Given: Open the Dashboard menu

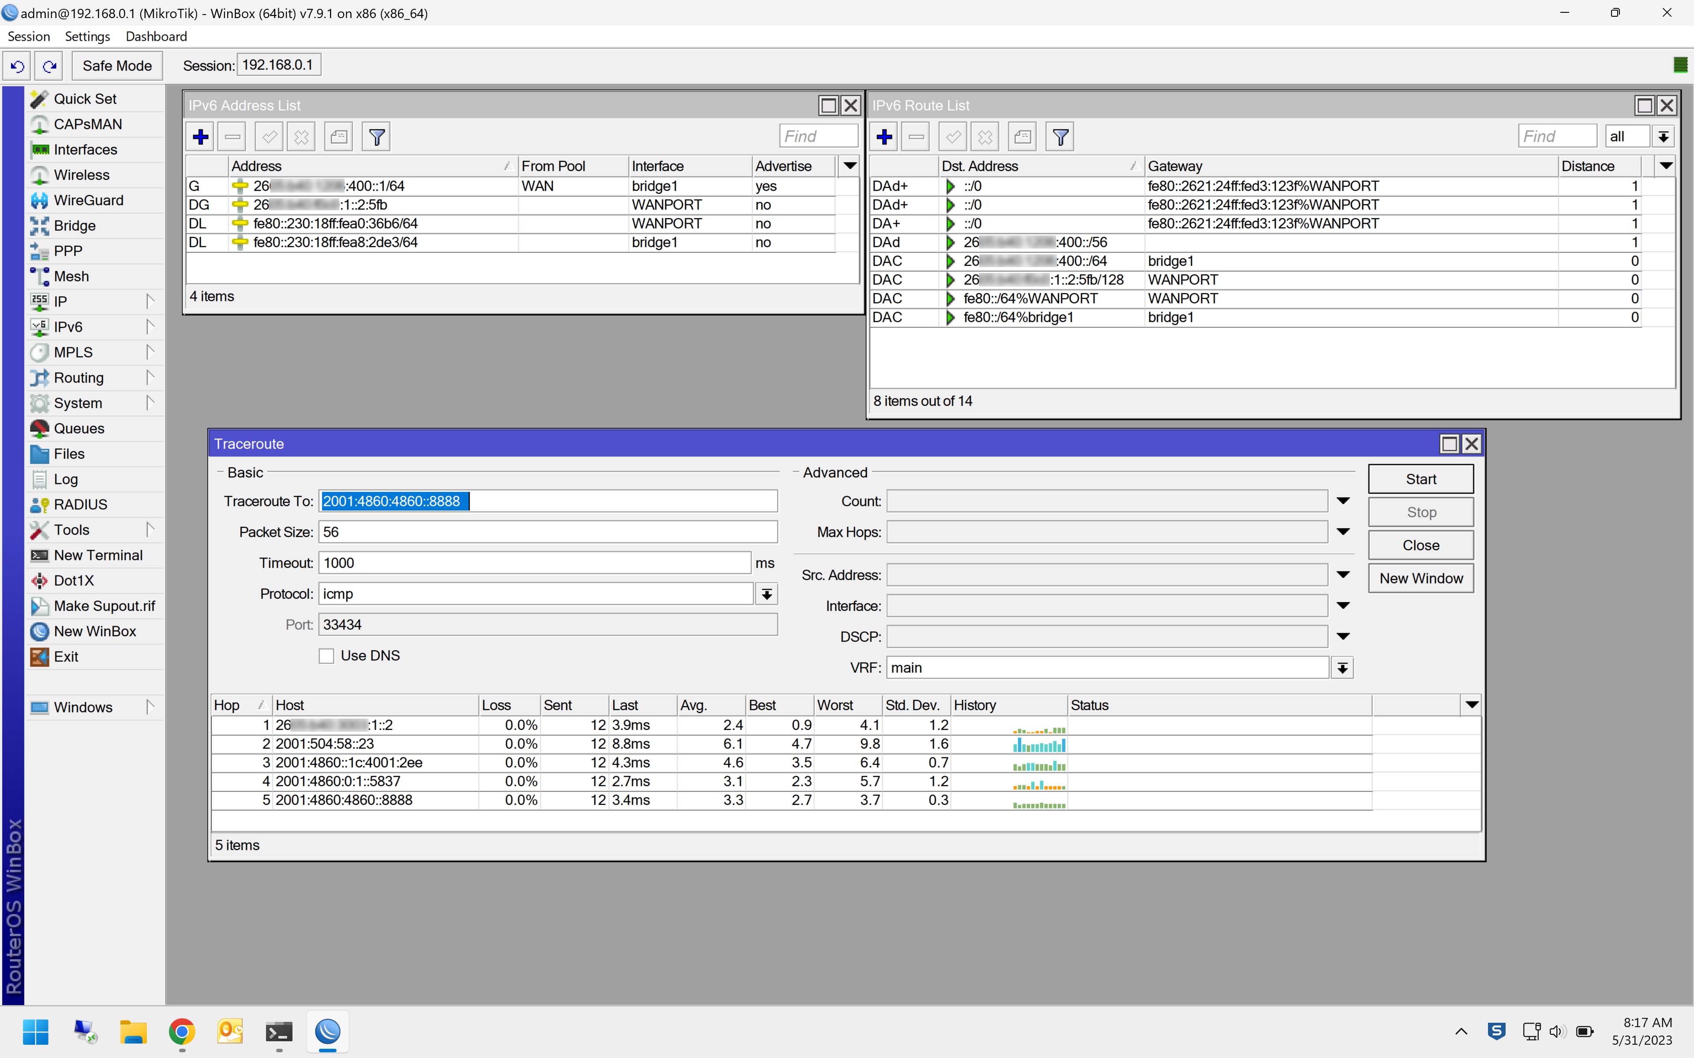Looking at the screenshot, I should pyautogui.click(x=156, y=37).
